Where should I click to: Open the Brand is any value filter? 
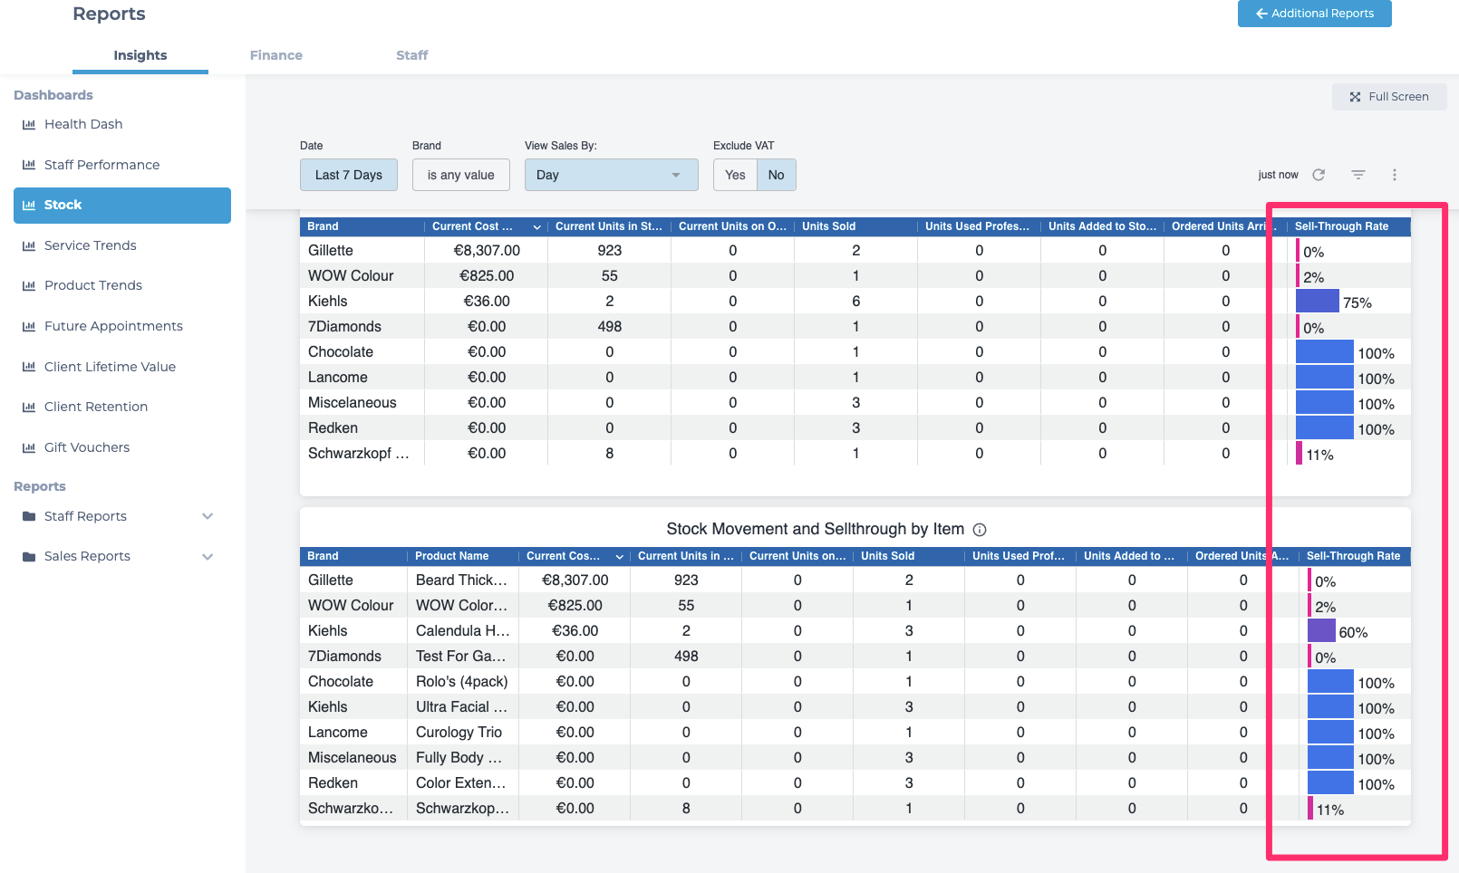pyautogui.click(x=461, y=175)
